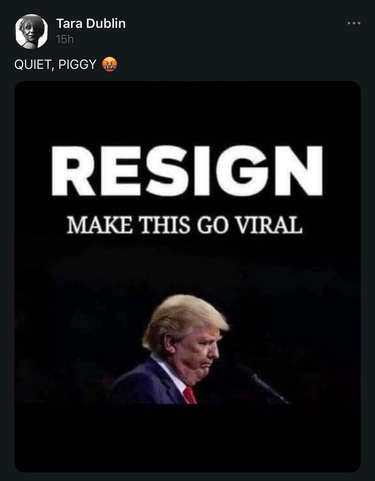The image size is (375, 481).
Task: Click the MAKE THIS GO VIRAL caption
Action: tap(184, 225)
